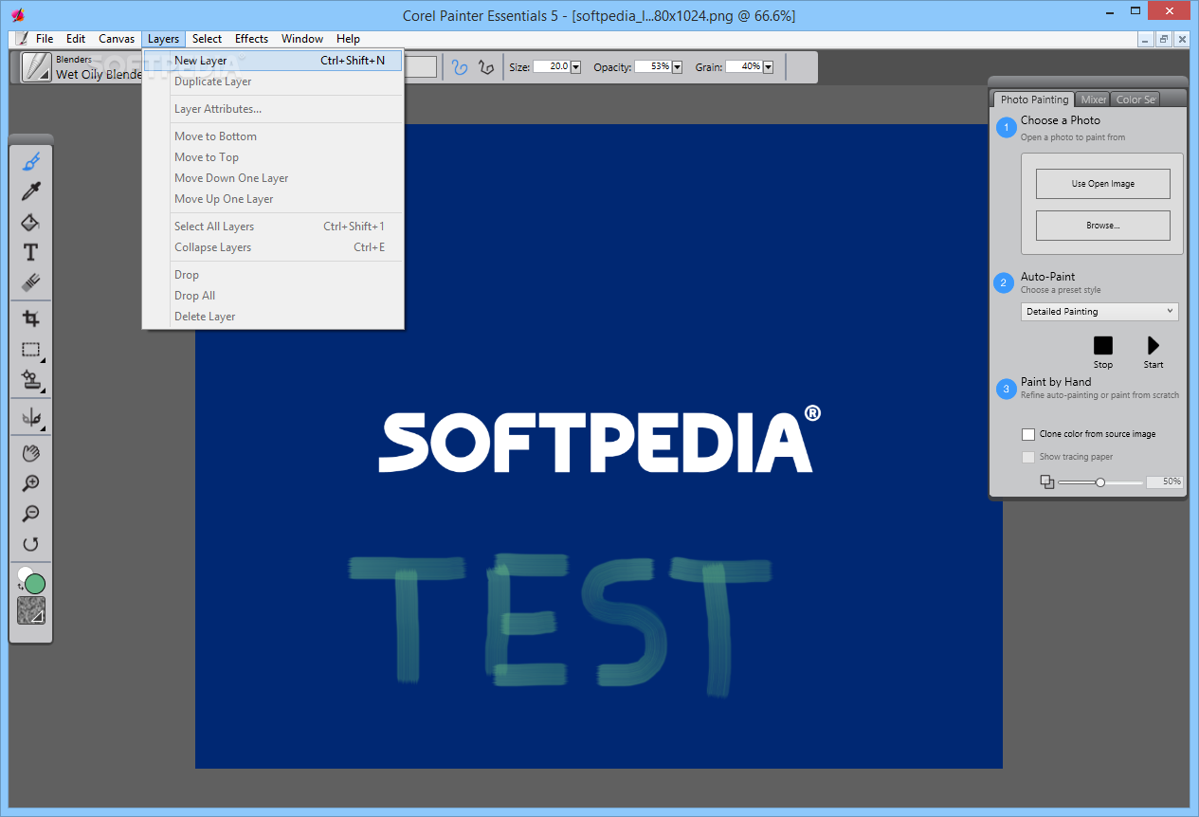The height and width of the screenshot is (817, 1199).
Task: Open the Edit menu
Action: coord(76,39)
